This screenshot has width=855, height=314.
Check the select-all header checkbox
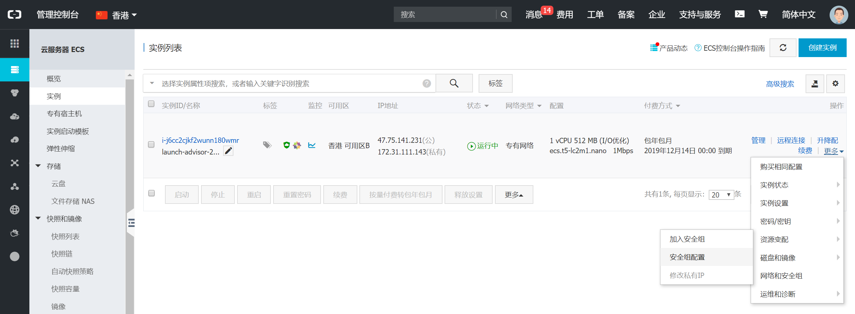pyautogui.click(x=151, y=104)
